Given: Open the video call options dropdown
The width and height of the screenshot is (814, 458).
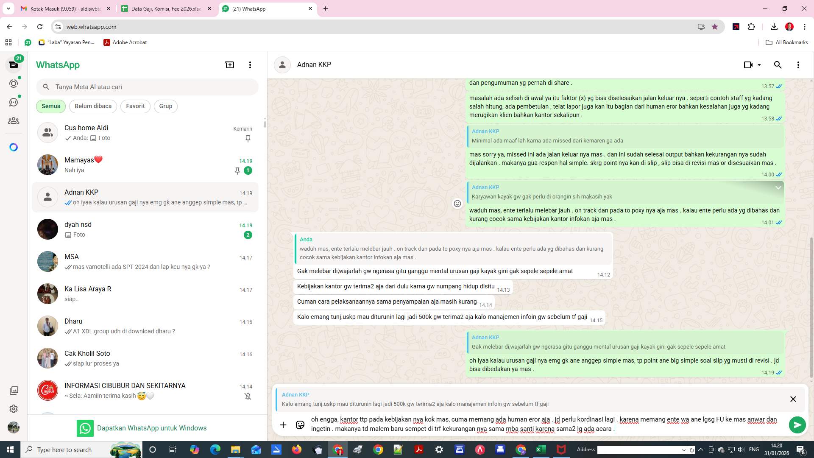Looking at the screenshot, I should point(759,64).
